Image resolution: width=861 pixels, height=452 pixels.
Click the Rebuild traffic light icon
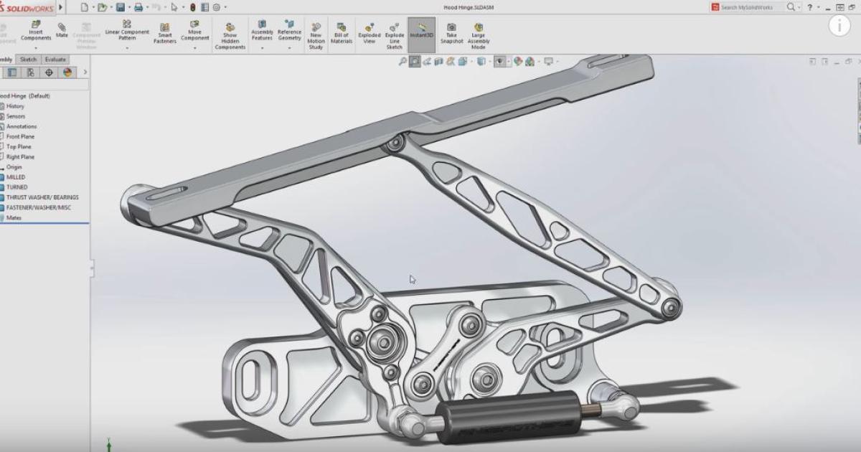click(192, 7)
